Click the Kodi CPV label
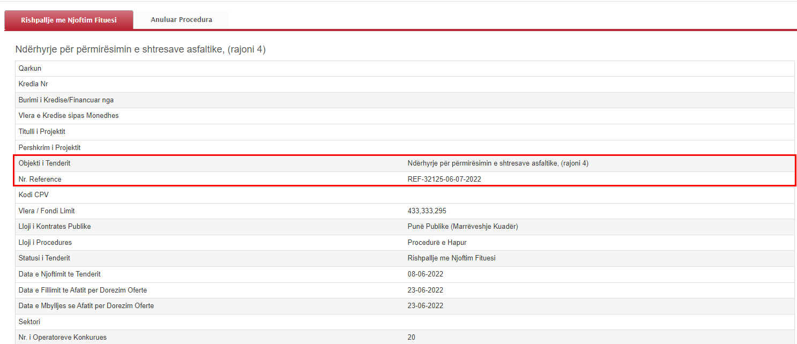Screen dimensions: 797x344 [x=33, y=195]
